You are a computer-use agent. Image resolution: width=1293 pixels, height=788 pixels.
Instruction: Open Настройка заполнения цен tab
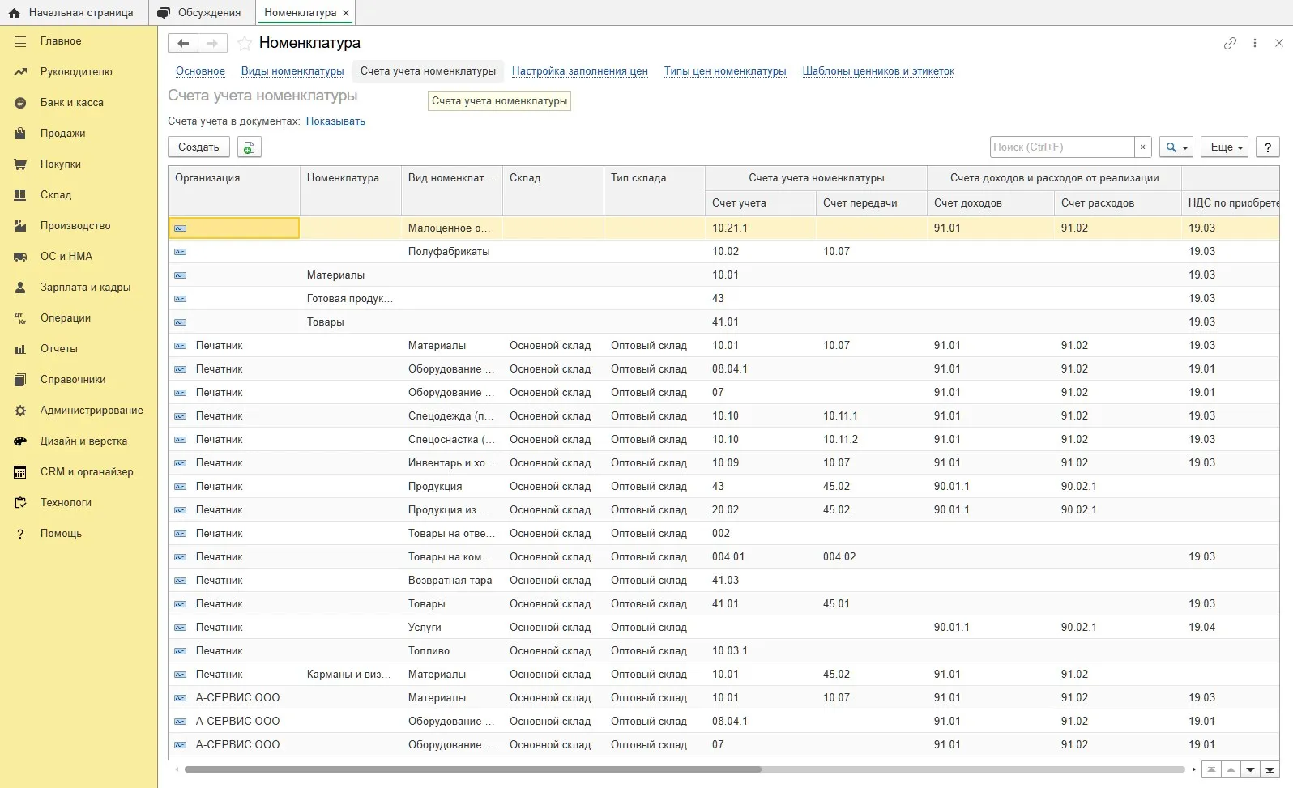580,71
